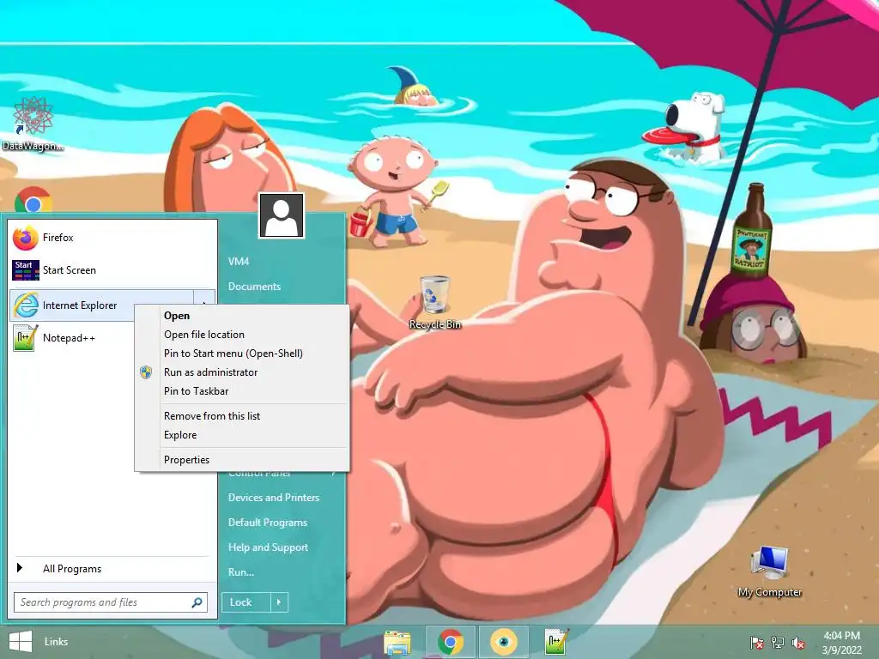Click the user account picture

coord(282,215)
